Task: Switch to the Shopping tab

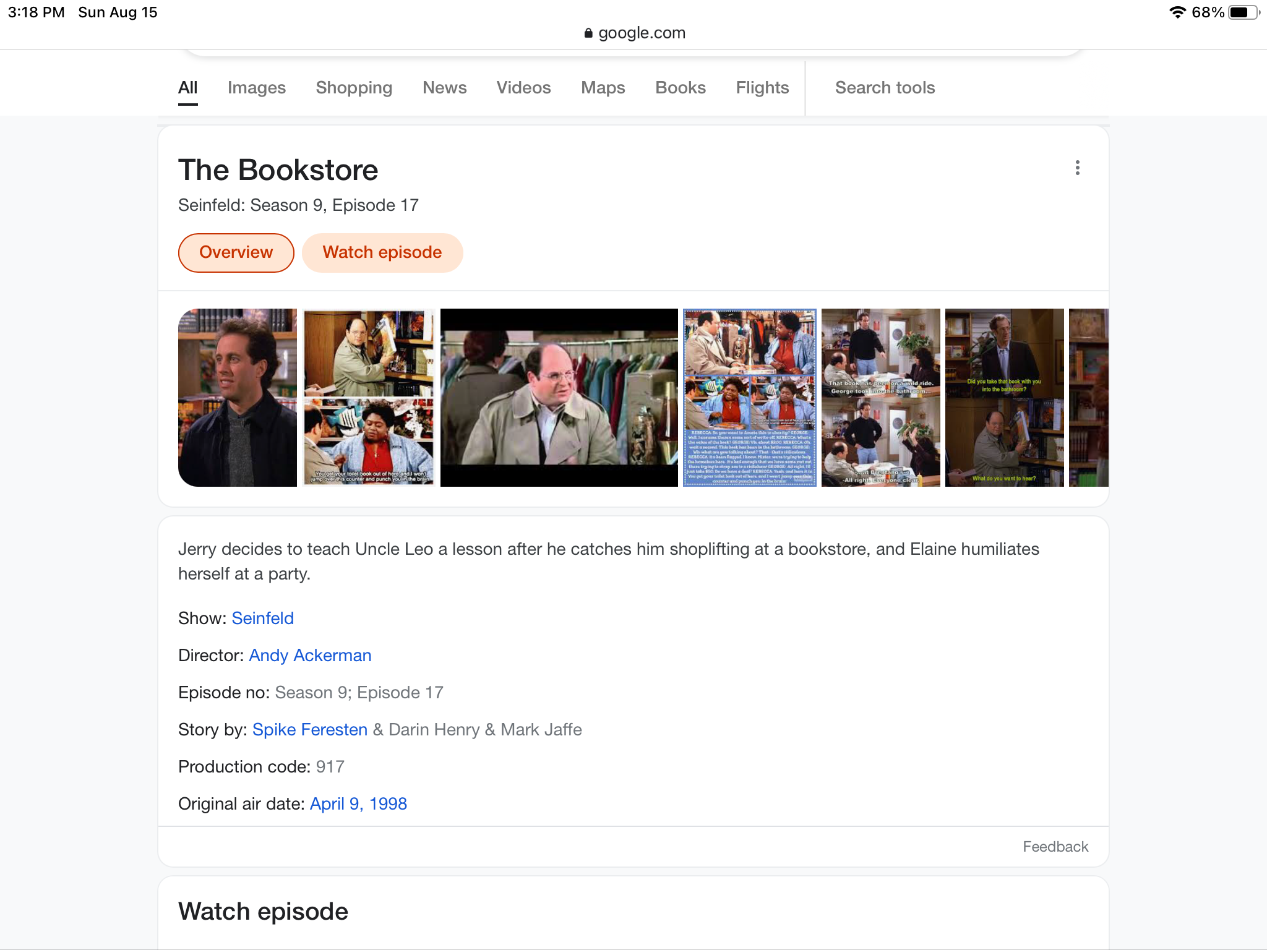Action: [354, 88]
